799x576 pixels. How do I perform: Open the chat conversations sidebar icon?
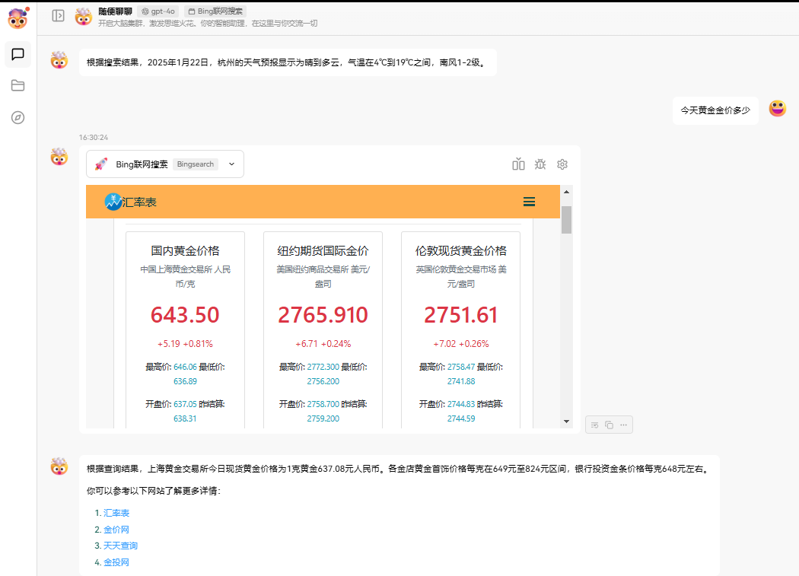click(18, 54)
